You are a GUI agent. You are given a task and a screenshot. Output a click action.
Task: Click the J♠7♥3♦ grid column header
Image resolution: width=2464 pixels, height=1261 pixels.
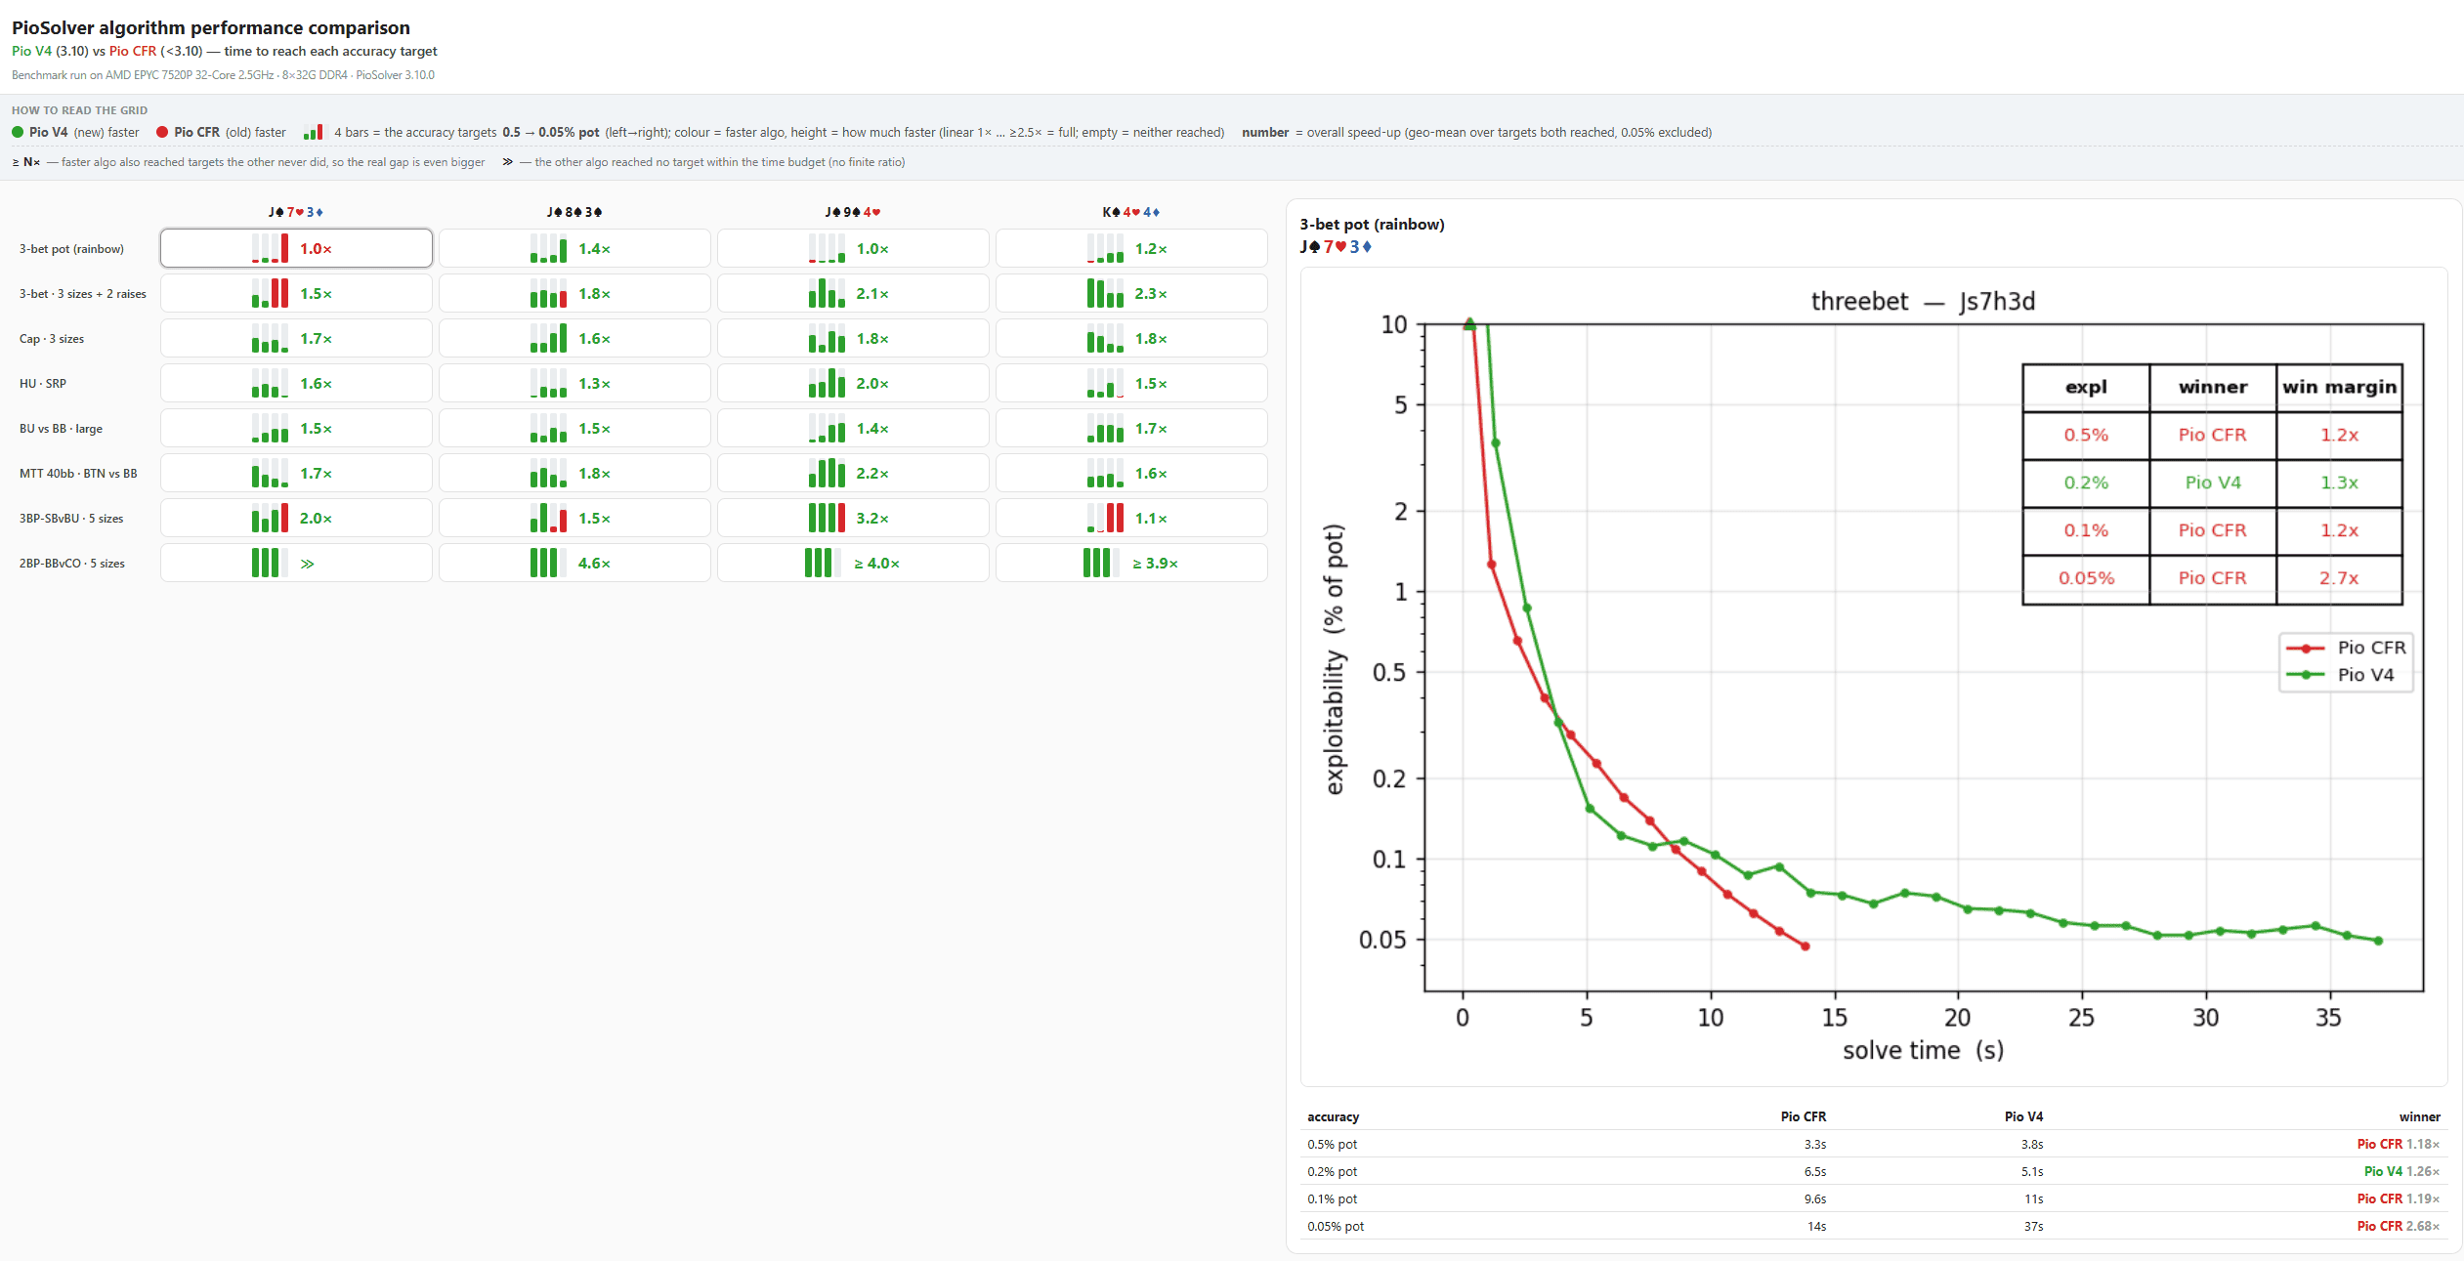tap(296, 212)
